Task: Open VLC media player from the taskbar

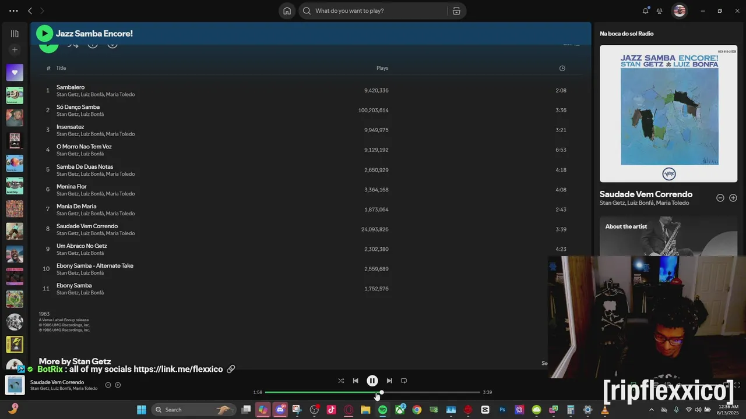Action: tap(604, 410)
